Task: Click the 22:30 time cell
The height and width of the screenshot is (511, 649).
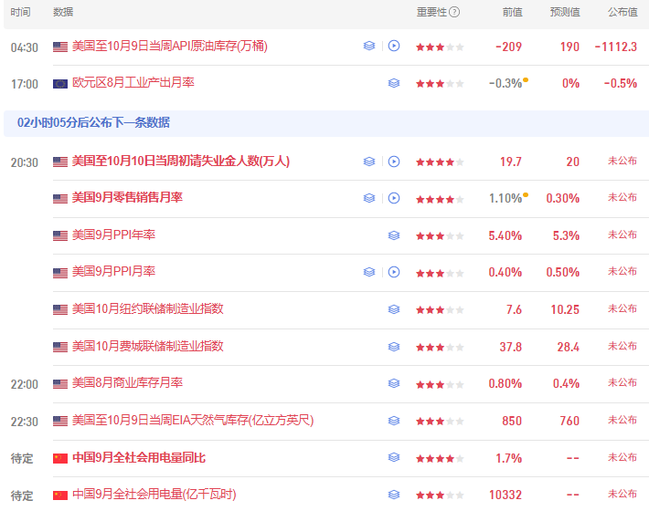Action: (x=25, y=422)
